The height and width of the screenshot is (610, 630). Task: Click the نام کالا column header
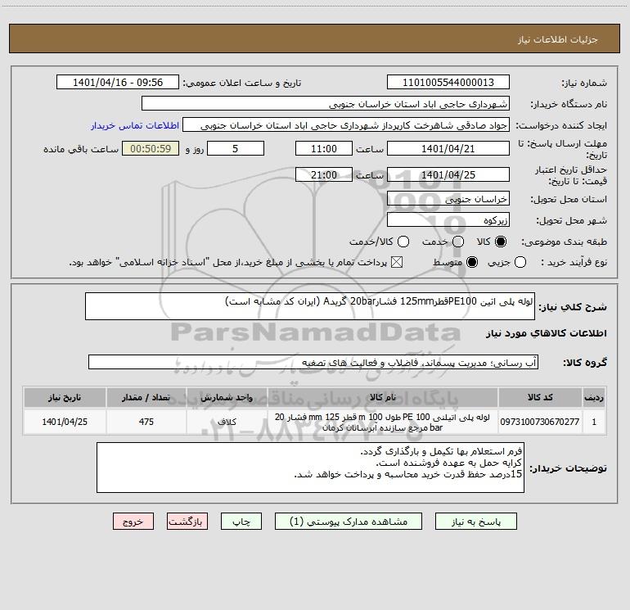(383, 398)
